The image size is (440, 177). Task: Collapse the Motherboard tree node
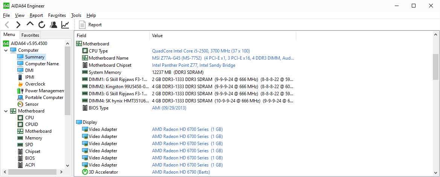click(6, 111)
